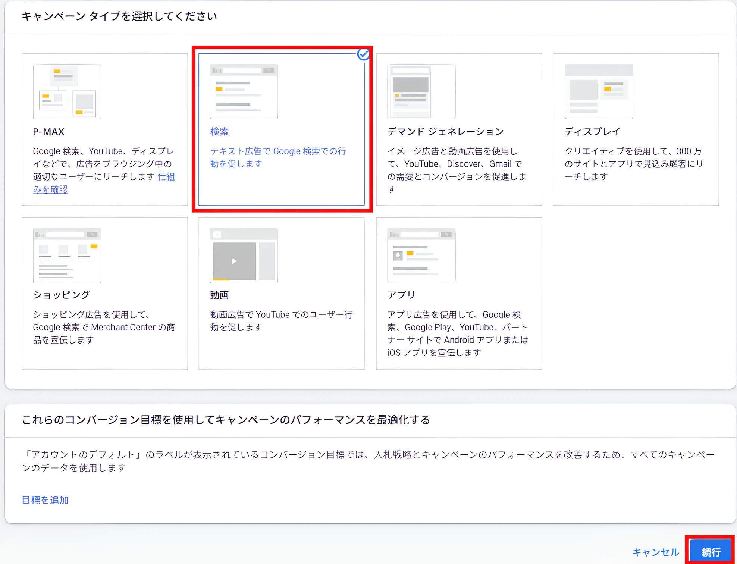Viewport: 737px width, 564px height.
Task: Click the キャンペーン タイプを選択してください heading
Action: [119, 16]
